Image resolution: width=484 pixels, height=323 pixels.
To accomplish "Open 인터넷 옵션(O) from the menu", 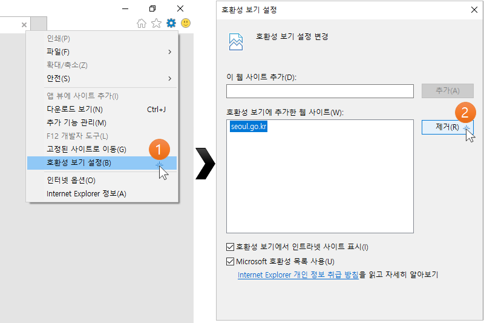I will [x=71, y=181].
